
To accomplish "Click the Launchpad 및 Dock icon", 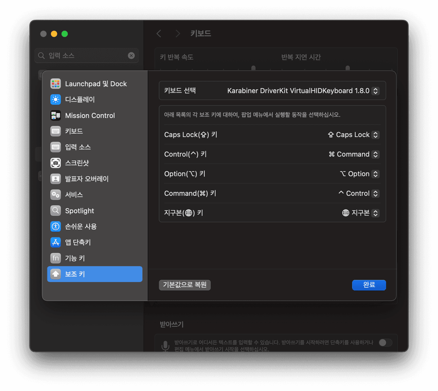I will [56, 84].
